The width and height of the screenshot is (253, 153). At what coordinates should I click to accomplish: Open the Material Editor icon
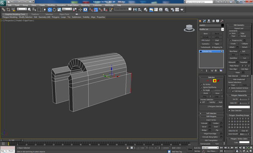coord(167,9)
